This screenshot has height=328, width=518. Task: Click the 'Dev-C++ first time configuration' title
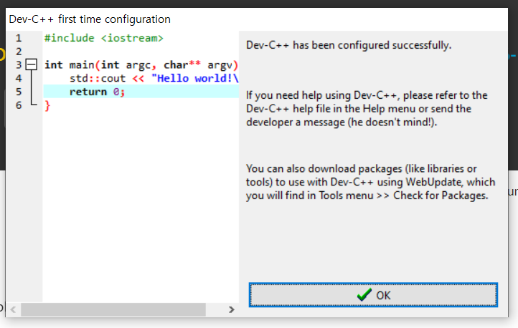(90, 19)
